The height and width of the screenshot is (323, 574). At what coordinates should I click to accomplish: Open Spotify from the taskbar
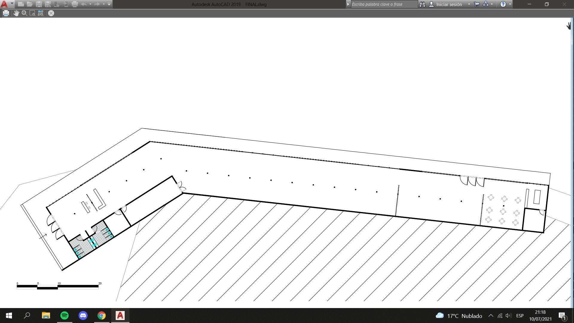click(65, 316)
